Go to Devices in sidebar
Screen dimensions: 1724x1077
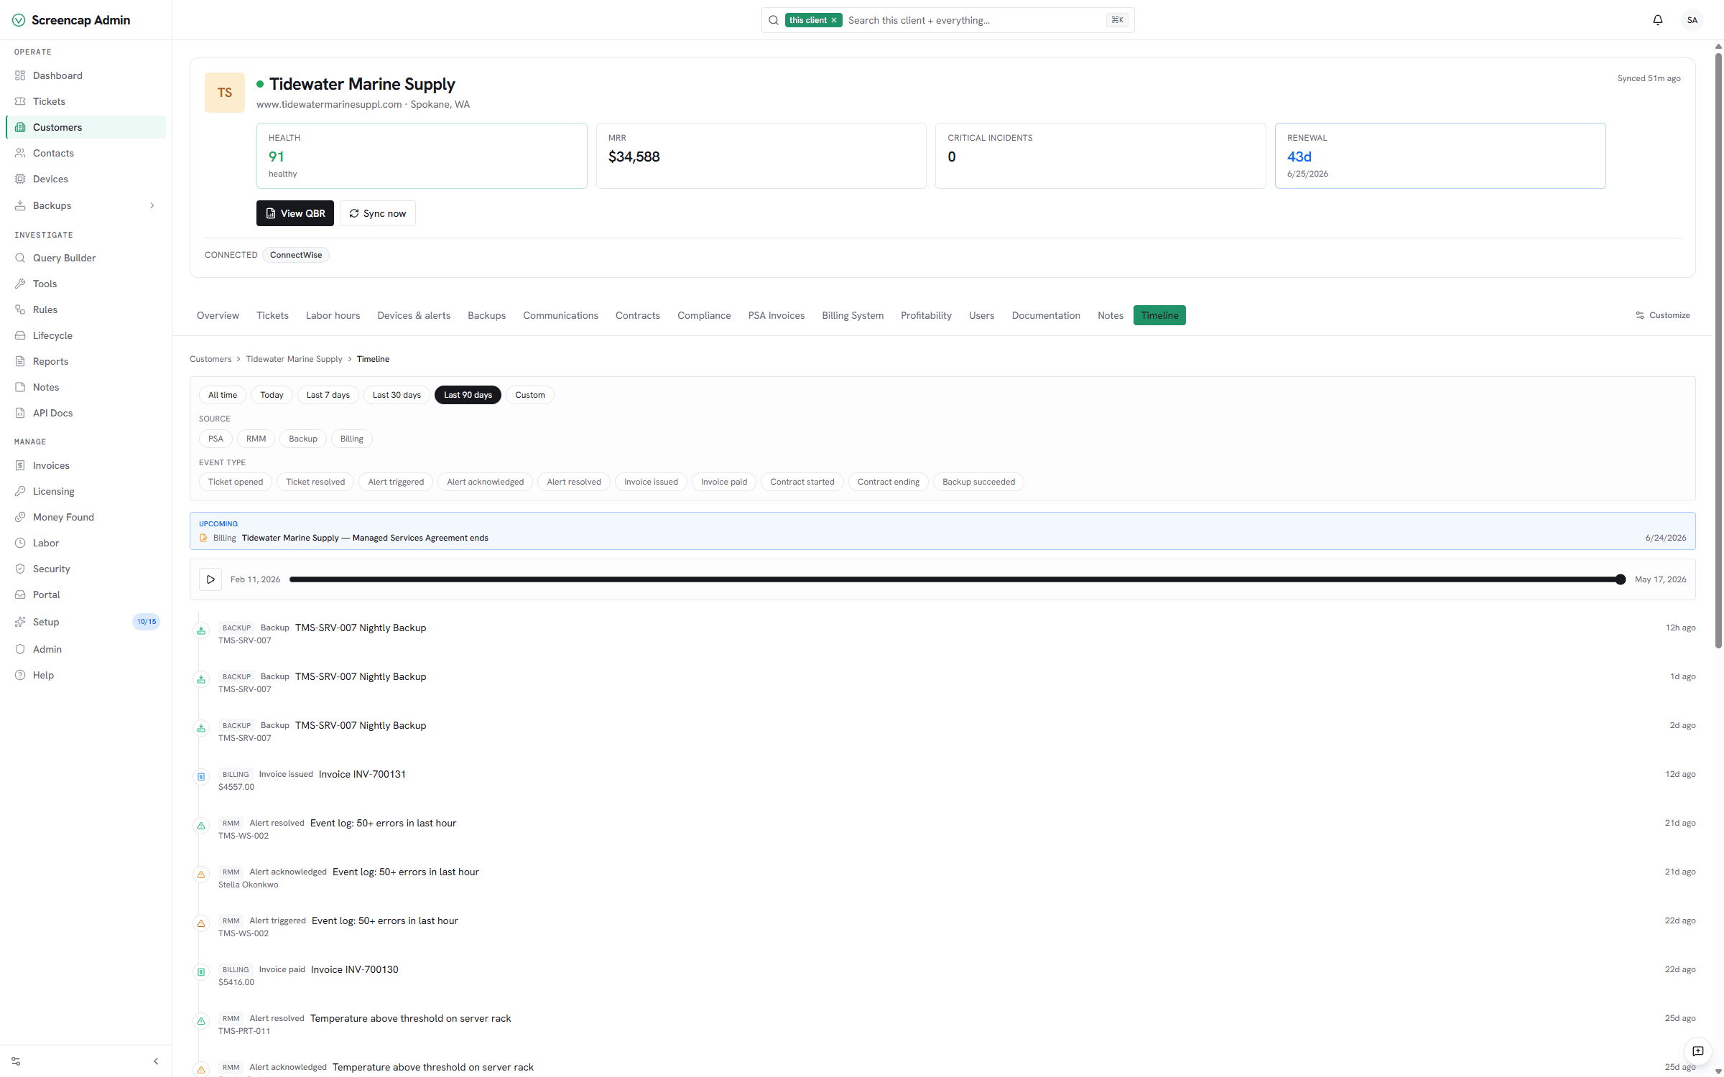(x=85, y=179)
